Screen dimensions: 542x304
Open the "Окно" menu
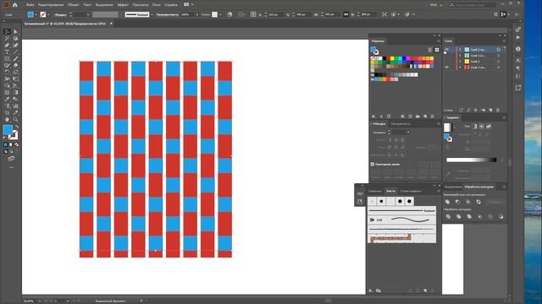click(156, 5)
